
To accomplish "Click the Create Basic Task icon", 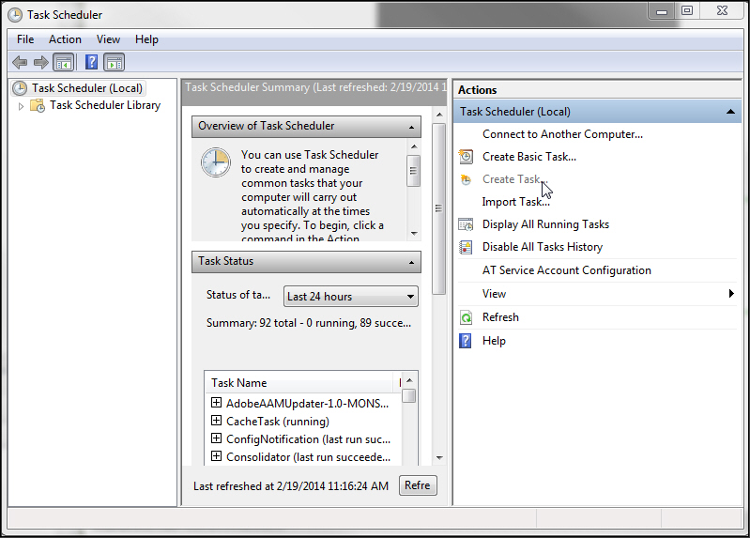I will coord(466,157).
